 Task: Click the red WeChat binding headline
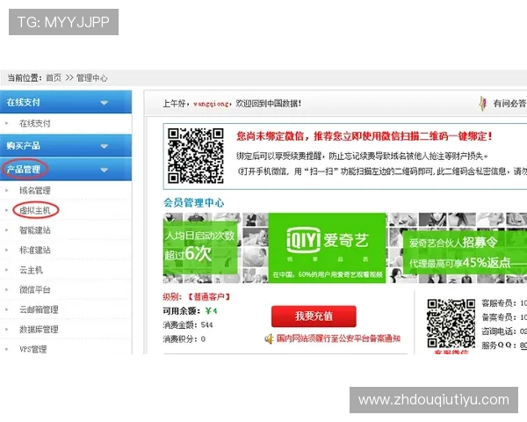[365, 136]
